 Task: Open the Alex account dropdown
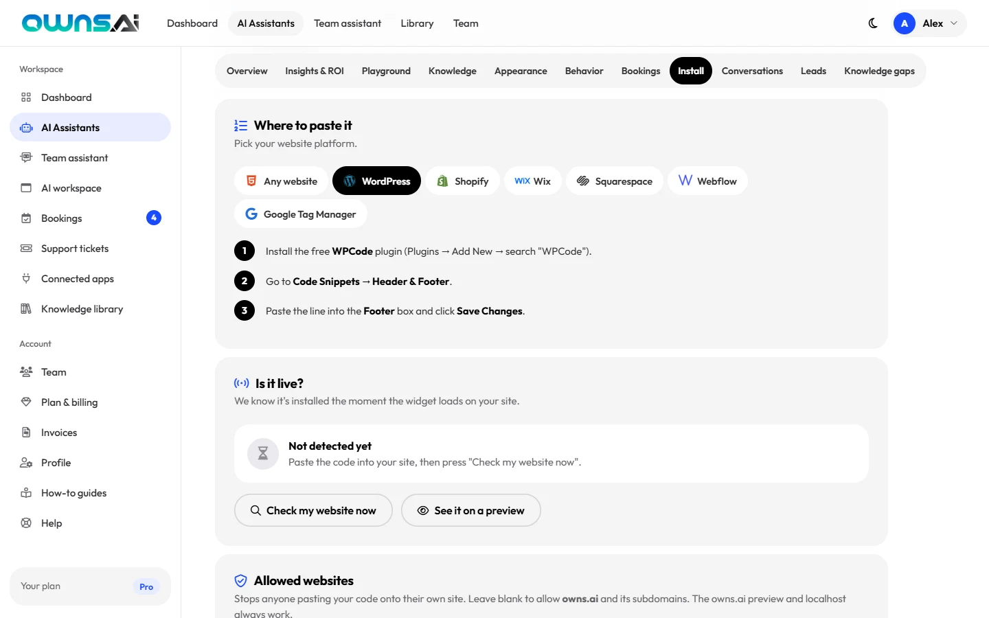(930, 23)
